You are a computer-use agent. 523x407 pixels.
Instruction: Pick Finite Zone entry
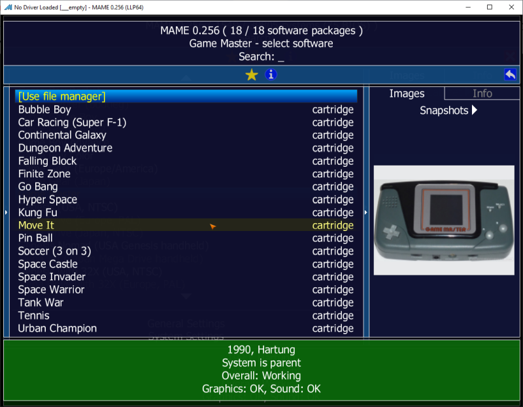[x=186, y=173]
